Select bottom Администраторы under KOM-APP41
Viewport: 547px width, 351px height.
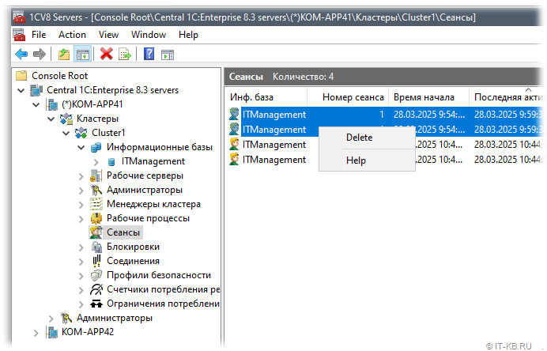[115, 318]
